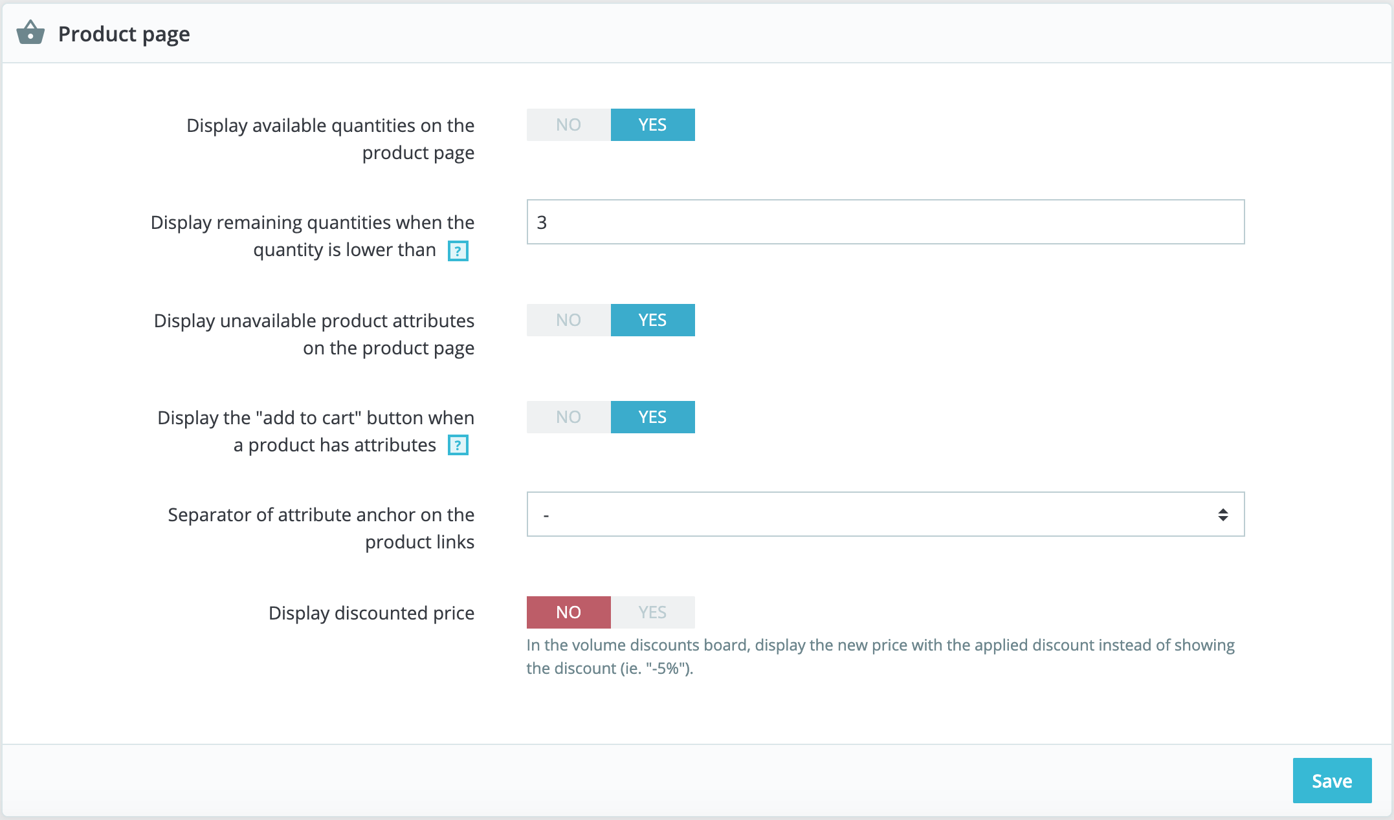Click the Display available quantities label
Image resolution: width=1394 pixels, height=820 pixels.
[x=330, y=139]
